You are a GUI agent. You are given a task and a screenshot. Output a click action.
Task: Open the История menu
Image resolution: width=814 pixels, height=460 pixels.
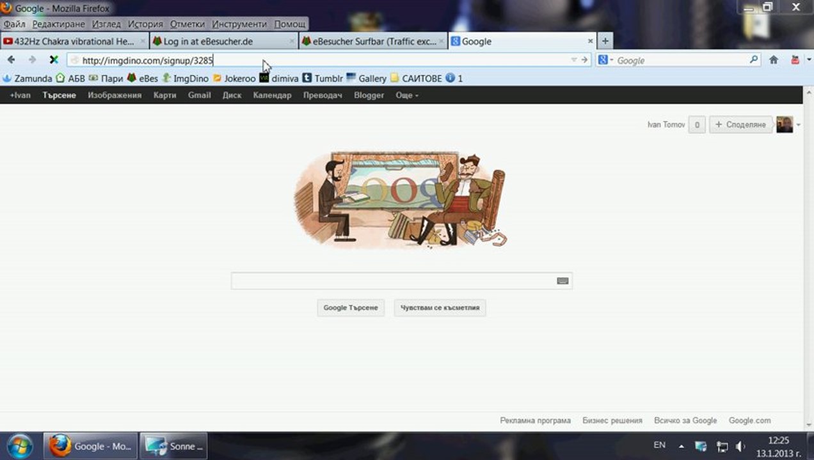tap(145, 24)
